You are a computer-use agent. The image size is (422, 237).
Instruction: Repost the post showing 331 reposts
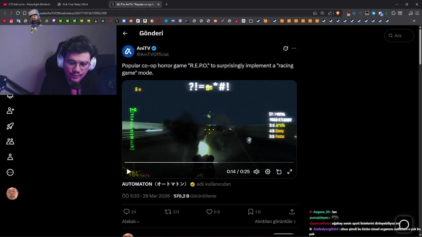pyautogui.click(x=172, y=212)
